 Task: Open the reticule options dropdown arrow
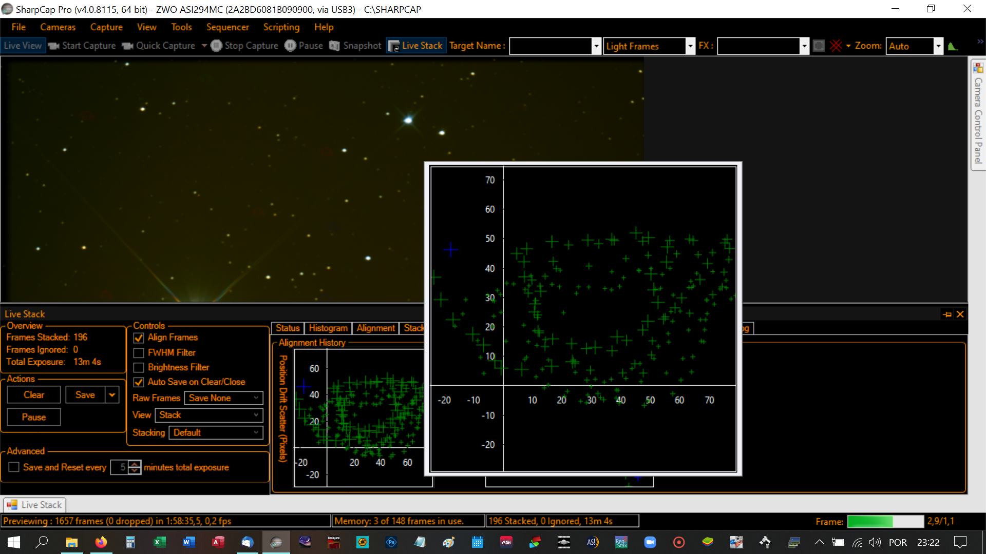(x=848, y=46)
